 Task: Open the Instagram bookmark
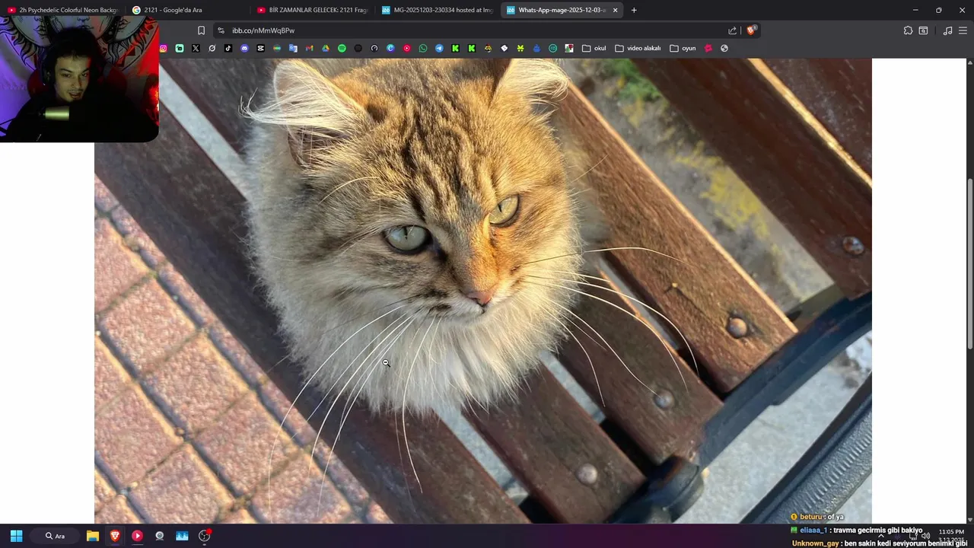pos(164,48)
